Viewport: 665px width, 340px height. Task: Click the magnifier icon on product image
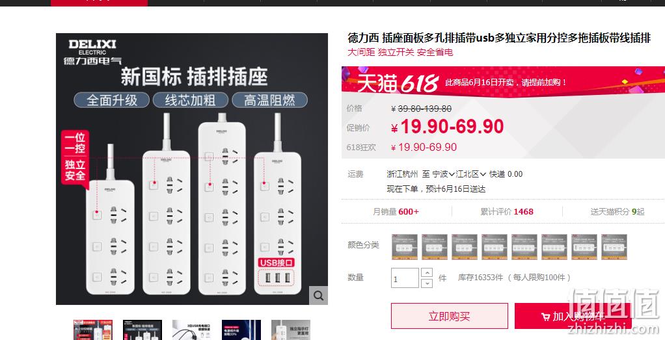tap(318, 295)
